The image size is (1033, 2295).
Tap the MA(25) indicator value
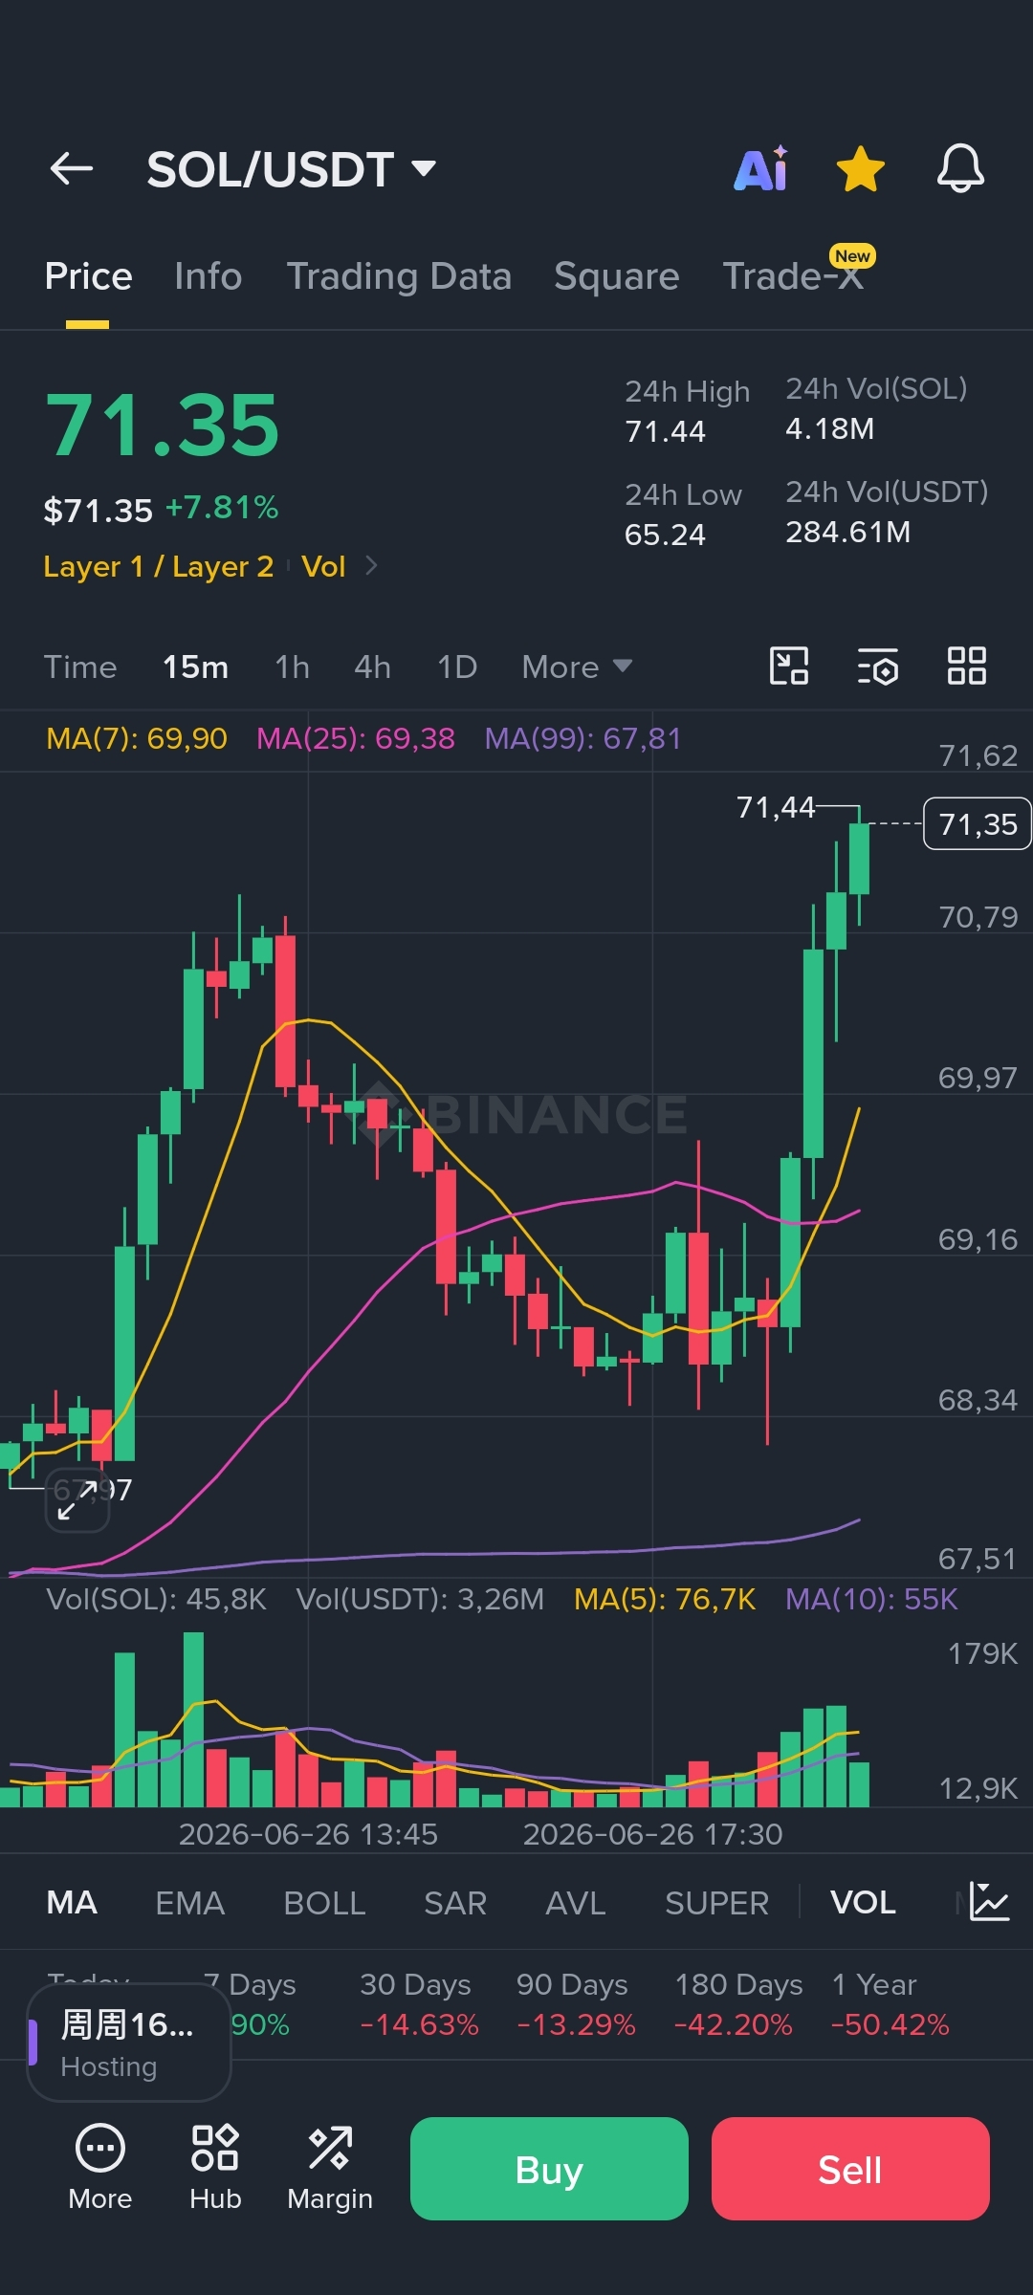[x=356, y=738]
